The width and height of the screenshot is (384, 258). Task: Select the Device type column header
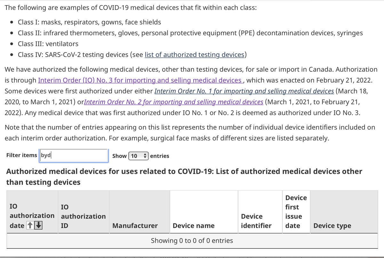click(x=344, y=212)
